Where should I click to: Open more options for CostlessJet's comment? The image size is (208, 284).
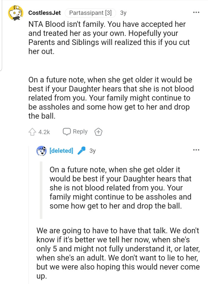(196, 13)
